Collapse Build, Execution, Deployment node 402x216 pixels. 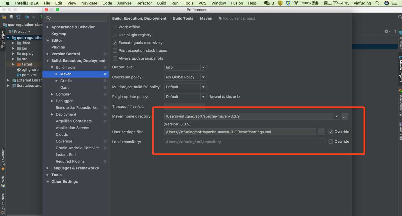[48, 61]
